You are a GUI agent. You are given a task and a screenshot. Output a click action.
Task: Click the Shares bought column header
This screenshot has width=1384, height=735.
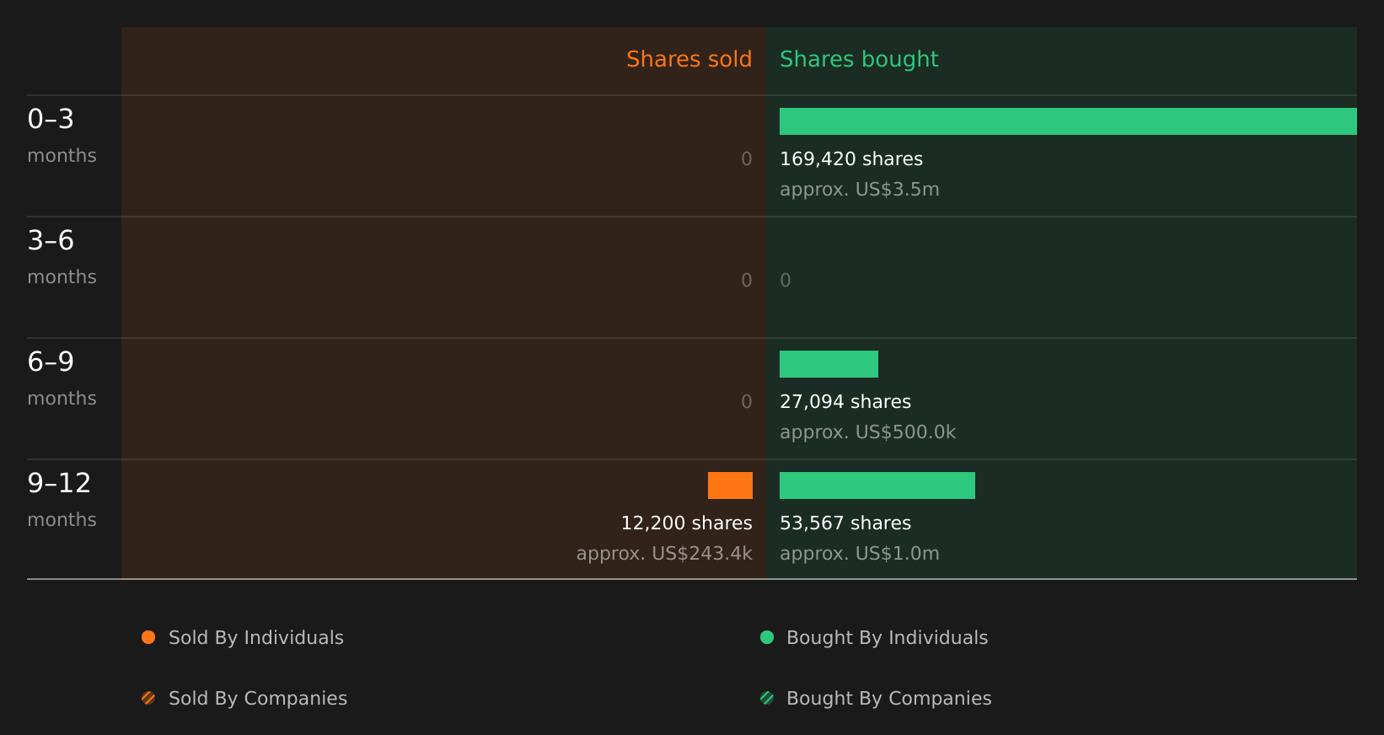pos(859,59)
